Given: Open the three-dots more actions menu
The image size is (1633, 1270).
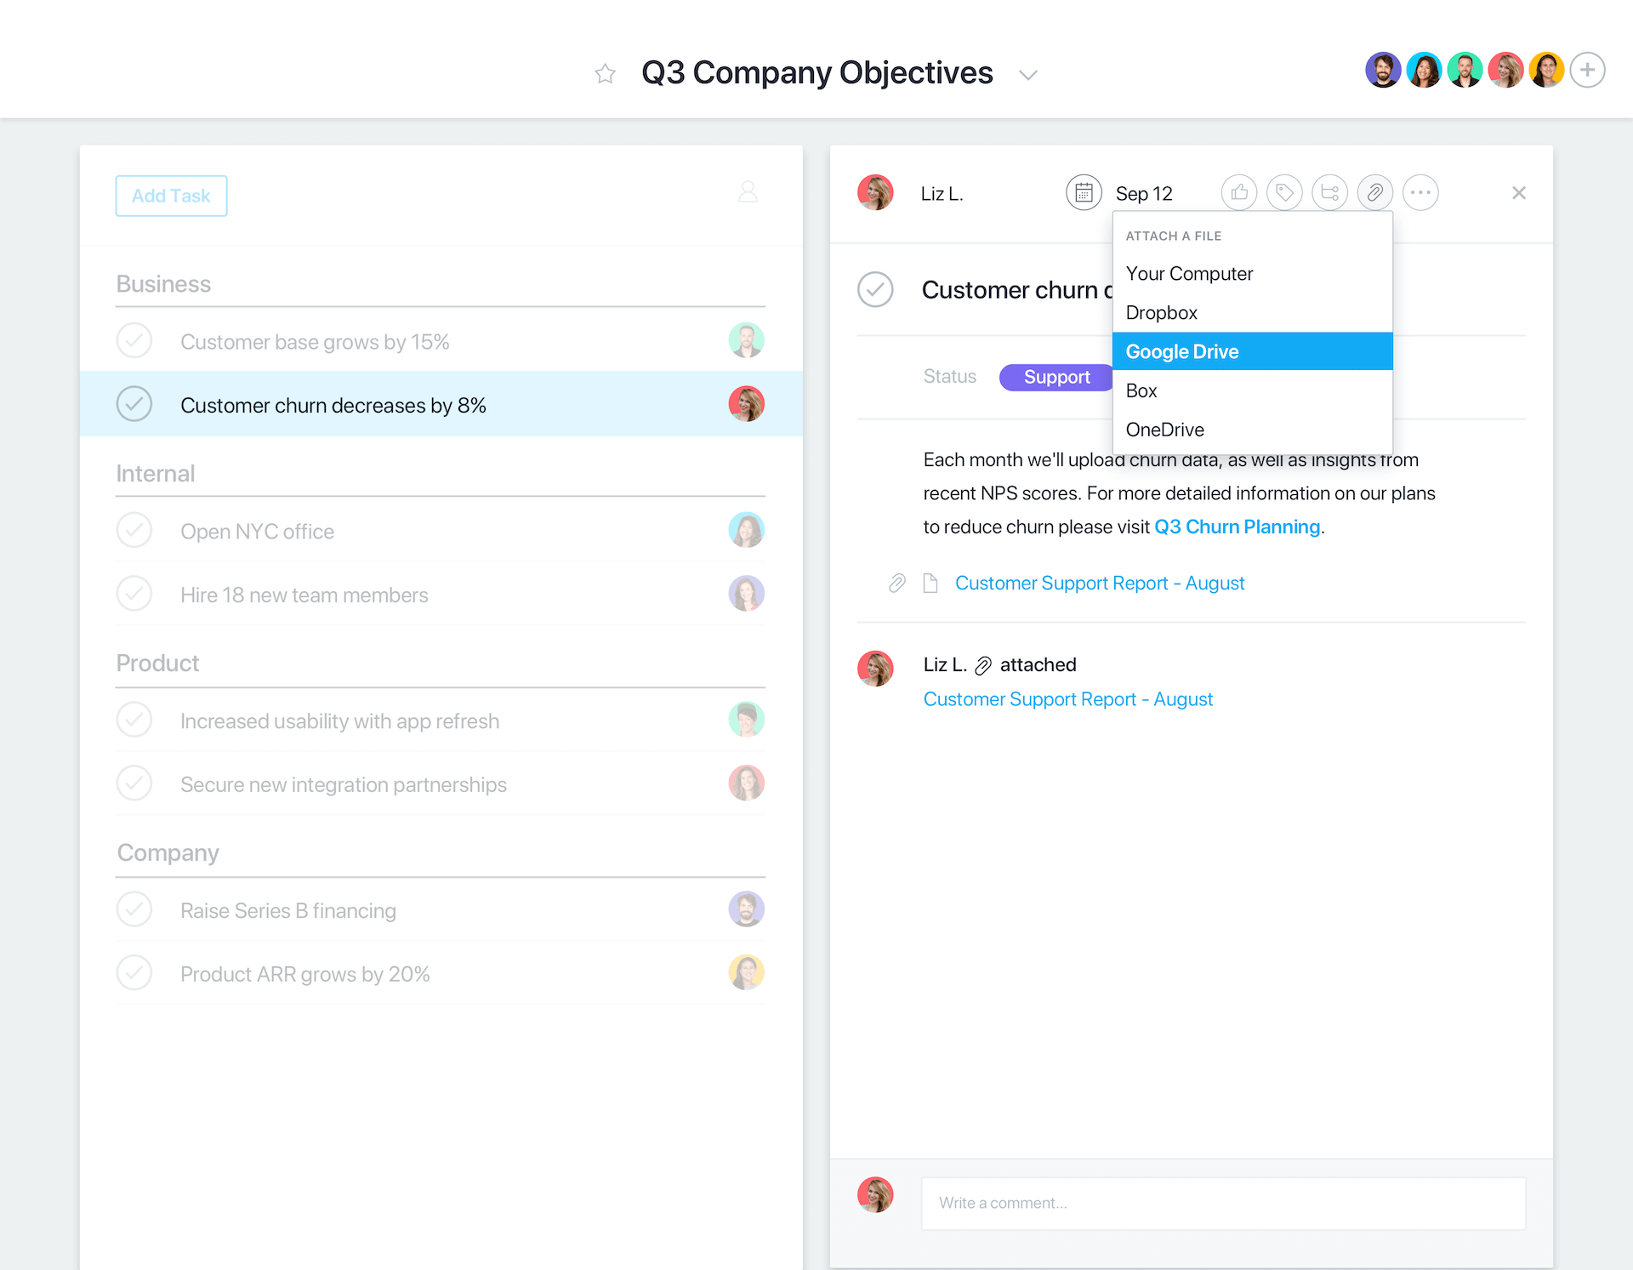Looking at the screenshot, I should (1420, 193).
